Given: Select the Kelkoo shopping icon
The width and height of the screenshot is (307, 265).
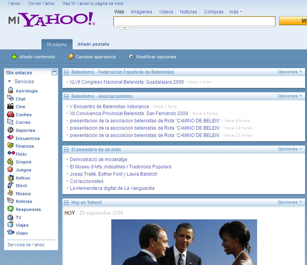Looking at the screenshot, I should (x=11, y=178).
